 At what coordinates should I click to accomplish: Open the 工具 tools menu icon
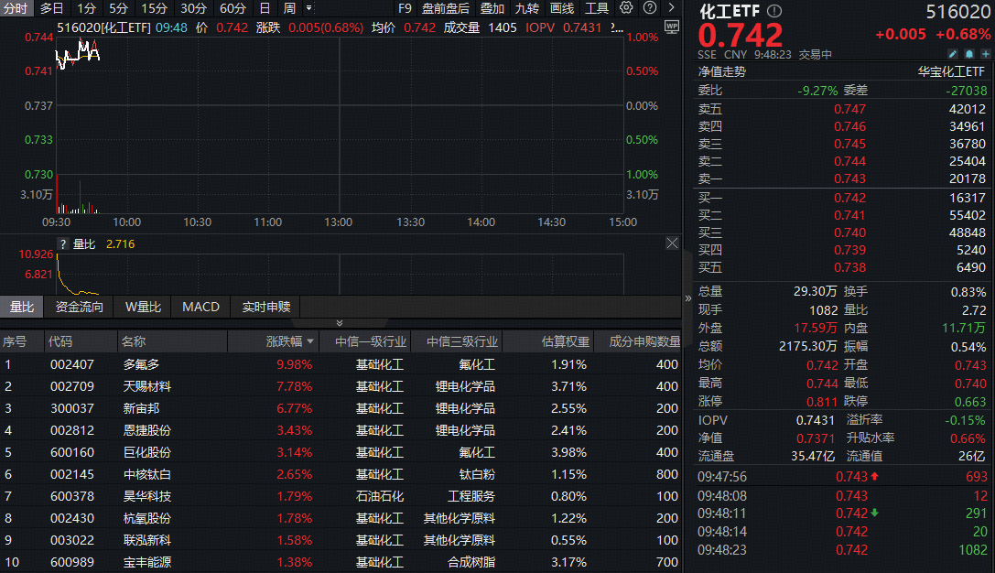point(596,8)
